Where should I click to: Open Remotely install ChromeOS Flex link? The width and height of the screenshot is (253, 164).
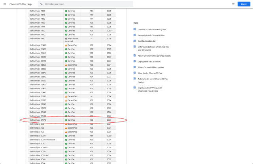point(151,35)
